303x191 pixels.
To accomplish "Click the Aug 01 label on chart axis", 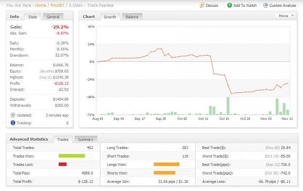I will 98,119.
